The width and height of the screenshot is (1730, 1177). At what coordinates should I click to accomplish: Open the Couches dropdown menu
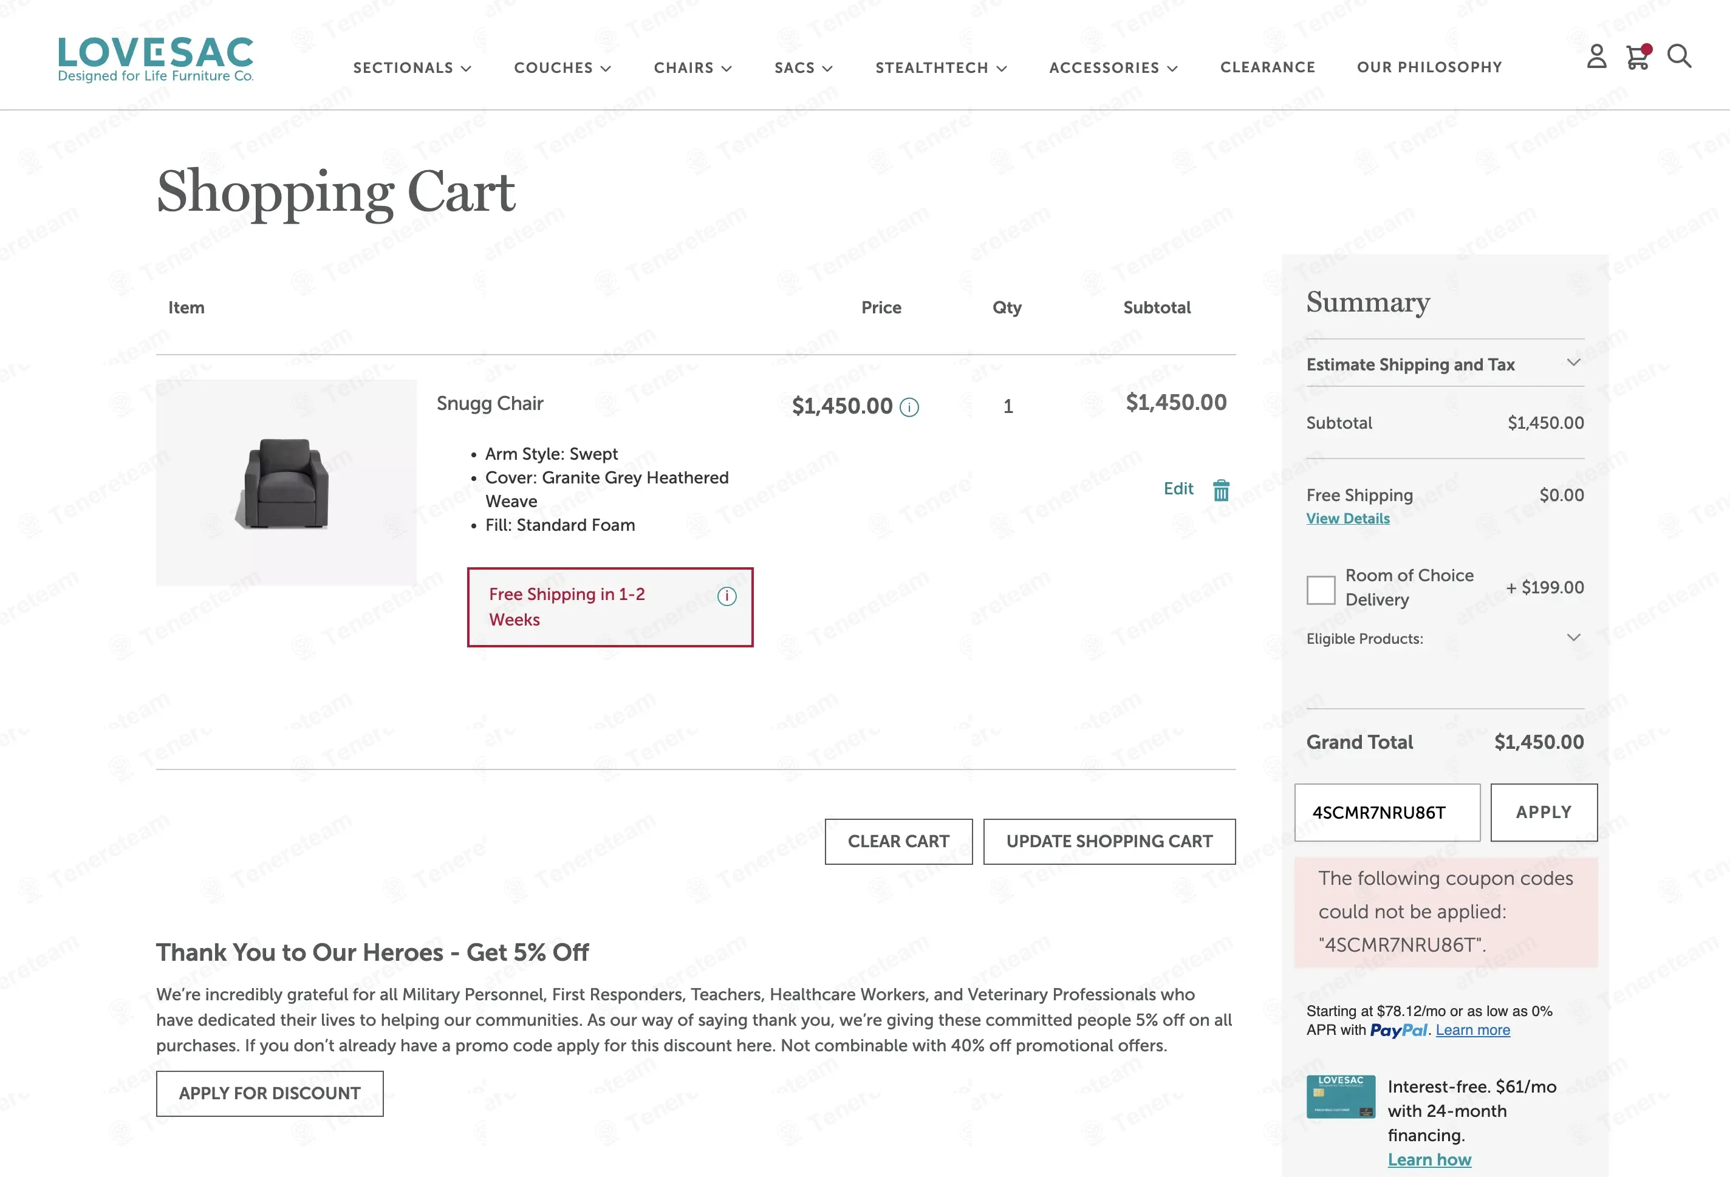(562, 68)
